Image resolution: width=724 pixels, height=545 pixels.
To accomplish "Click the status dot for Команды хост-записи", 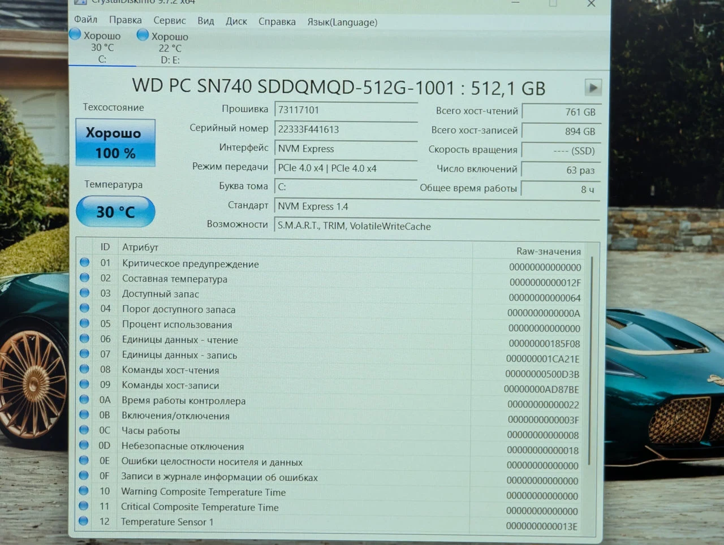I will tap(84, 384).
